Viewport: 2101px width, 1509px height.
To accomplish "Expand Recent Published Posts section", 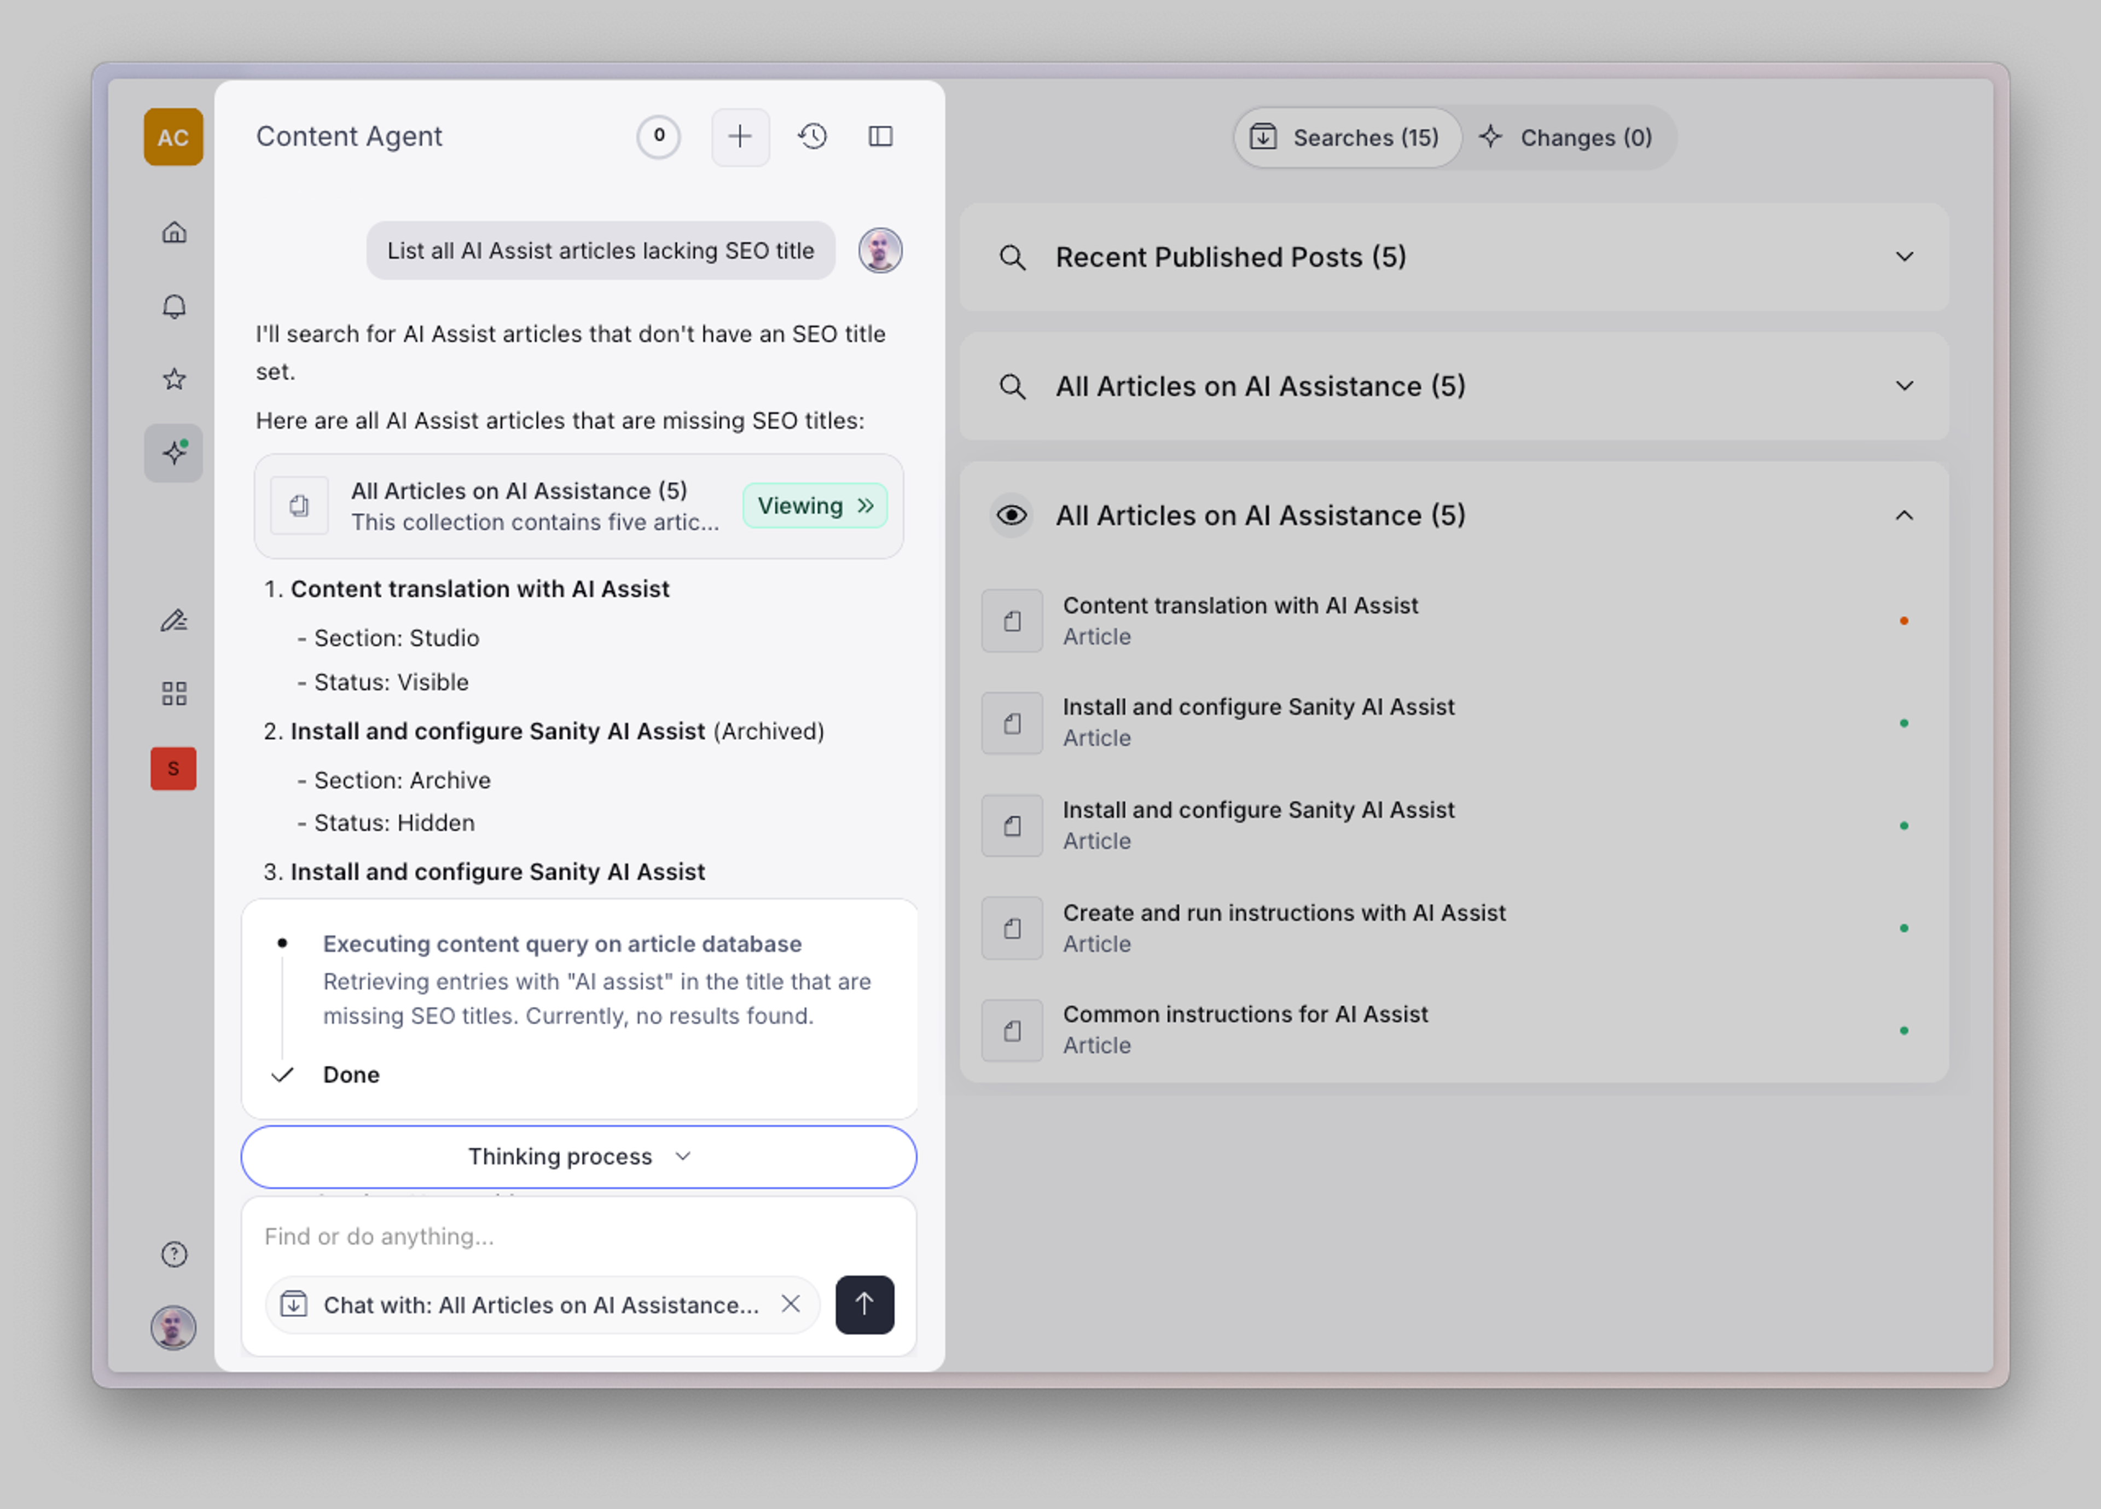I will tap(1905, 257).
